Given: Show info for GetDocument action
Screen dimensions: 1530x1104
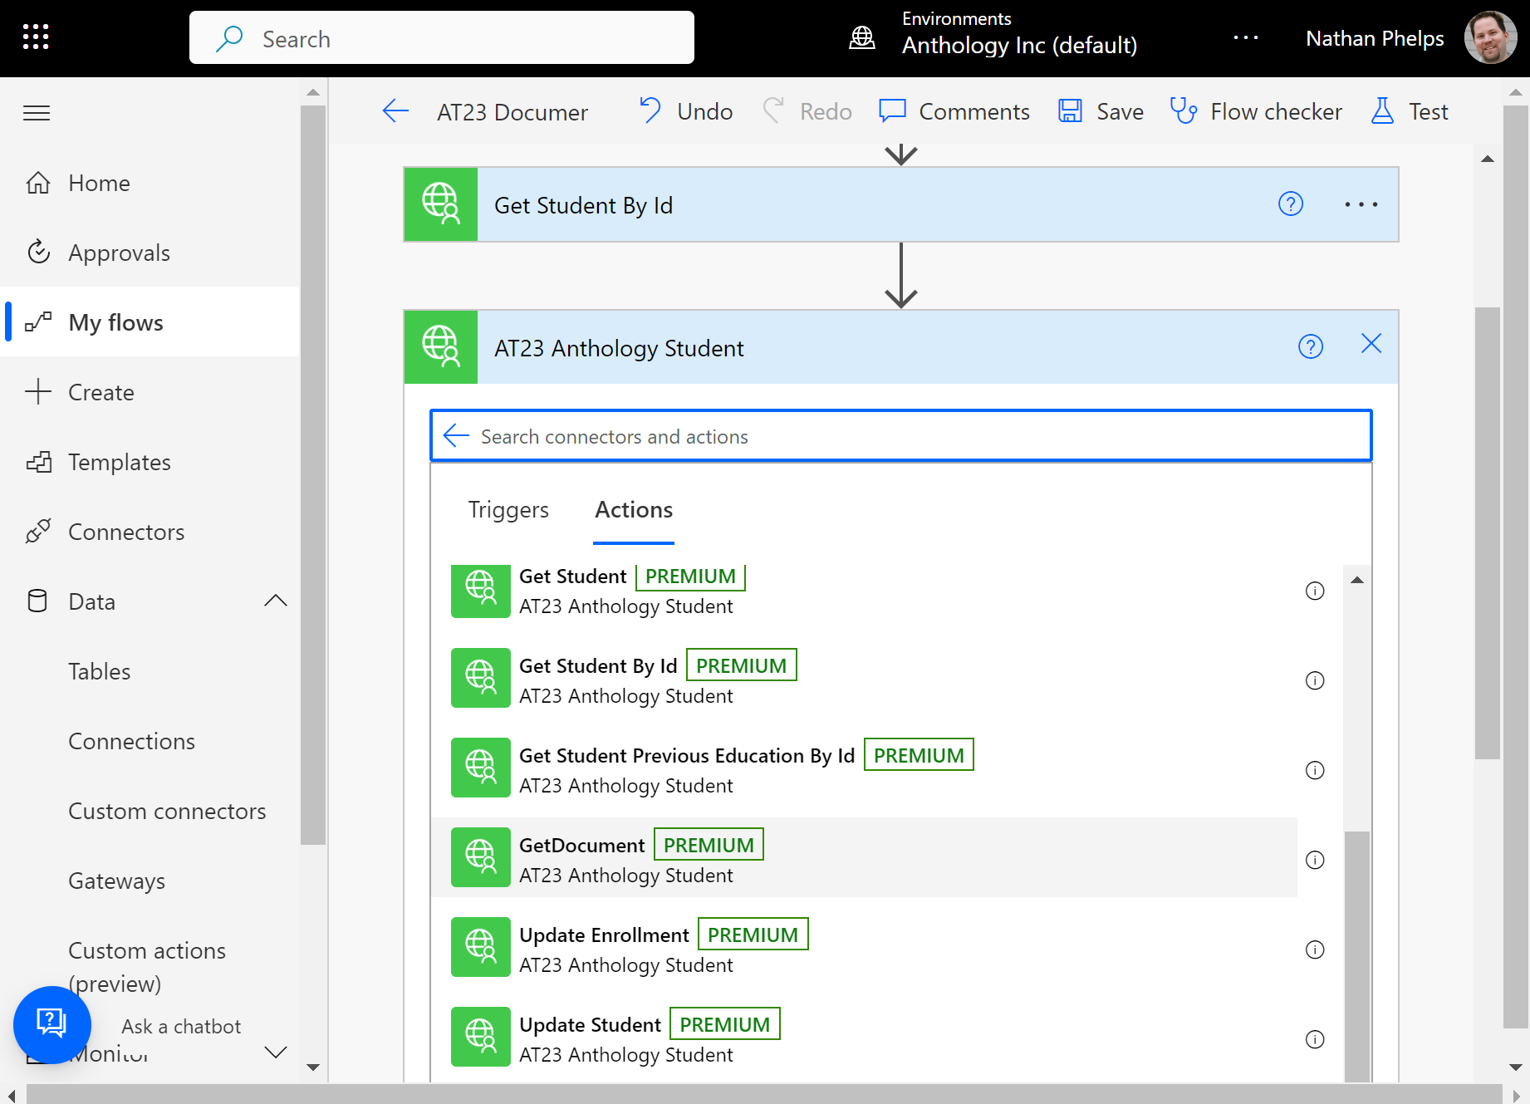Looking at the screenshot, I should coord(1315,860).
